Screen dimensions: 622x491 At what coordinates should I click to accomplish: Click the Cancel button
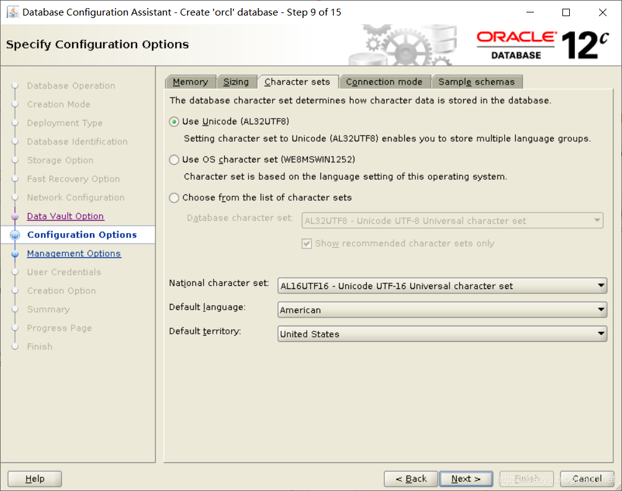[x=587, y=479]
